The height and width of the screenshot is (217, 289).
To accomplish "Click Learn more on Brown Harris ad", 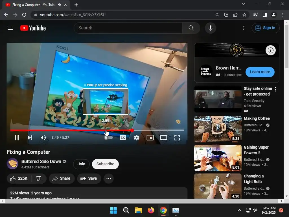I will click(x=260, y=72).
